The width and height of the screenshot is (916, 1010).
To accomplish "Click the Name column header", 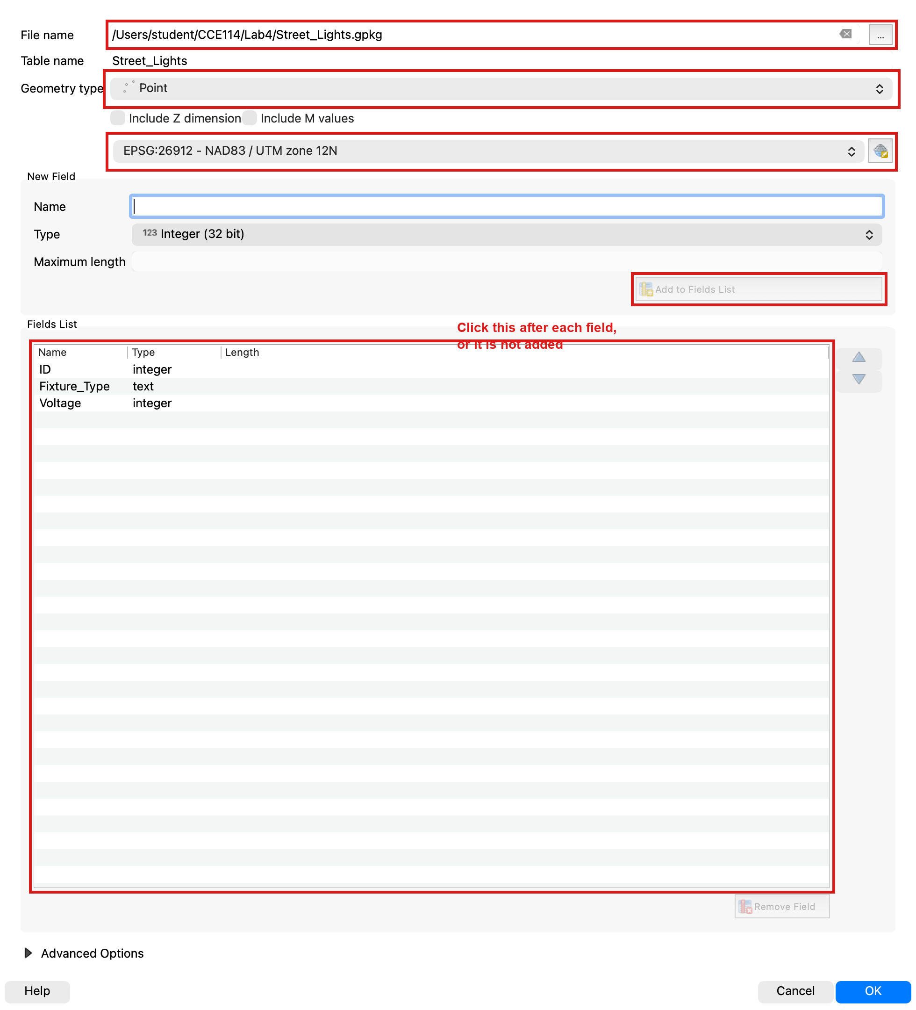I will pyautogui.click(x=81, y=352).
